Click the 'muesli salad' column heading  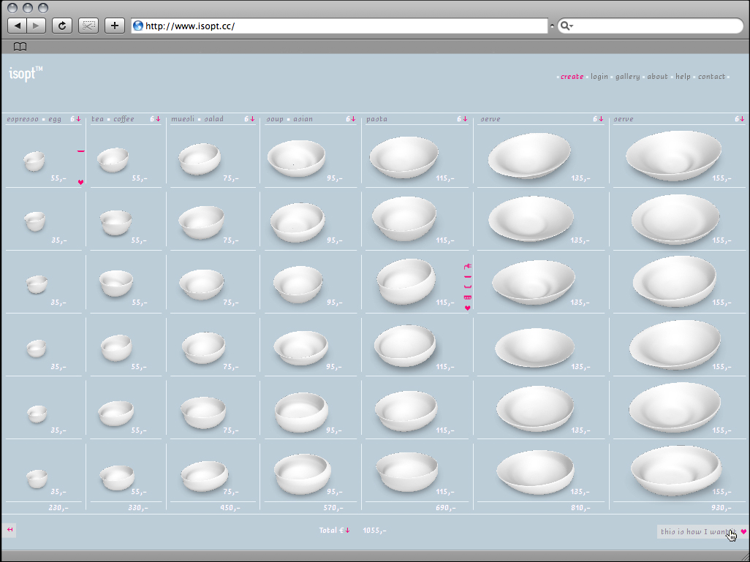point(197,119)
